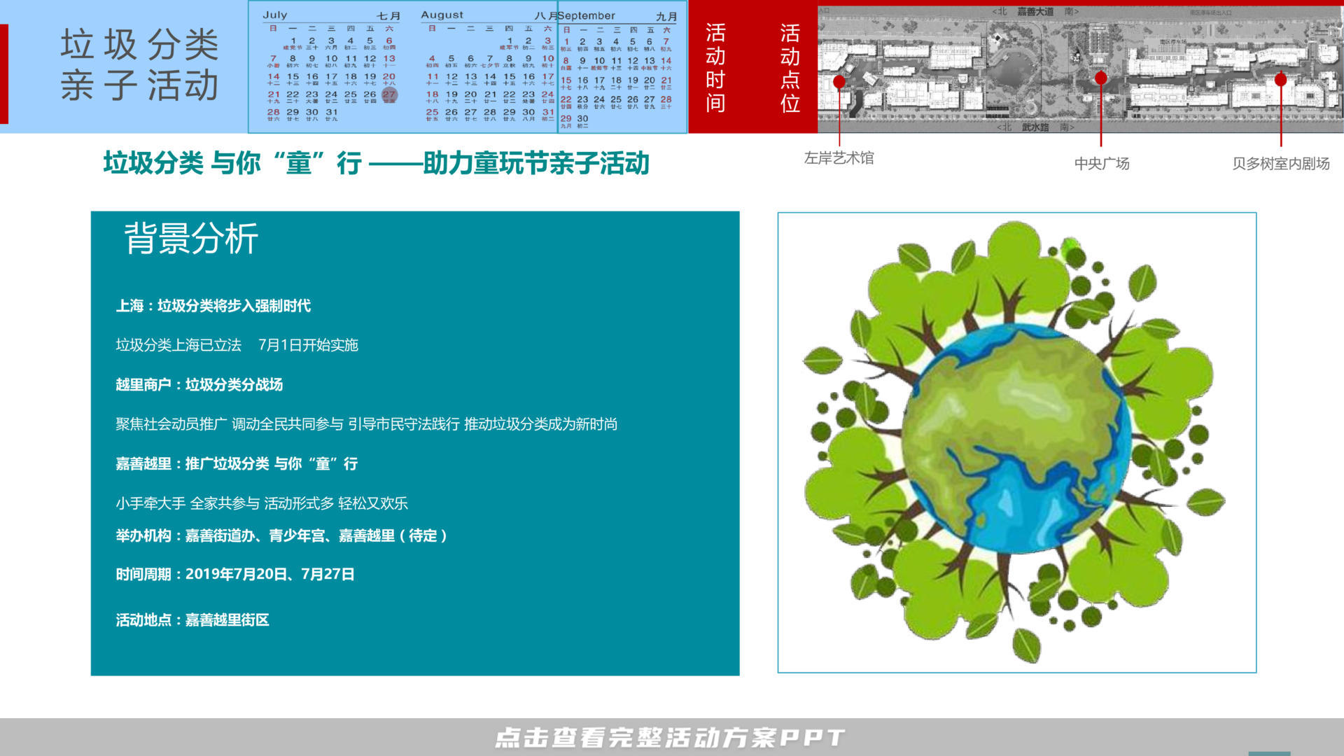Select the '时间周期：2019年7月20日、7月27日' line
The height and width of the screenshot is (756, 1344).
point(235,575)
